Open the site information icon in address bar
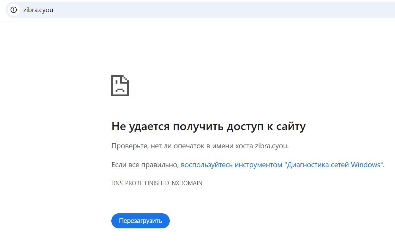Screen dimensions: 395x246 tap(13, 10)
